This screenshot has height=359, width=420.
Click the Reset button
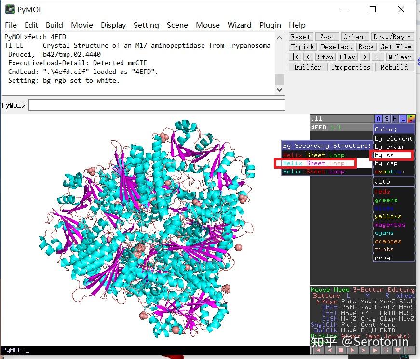300,37
